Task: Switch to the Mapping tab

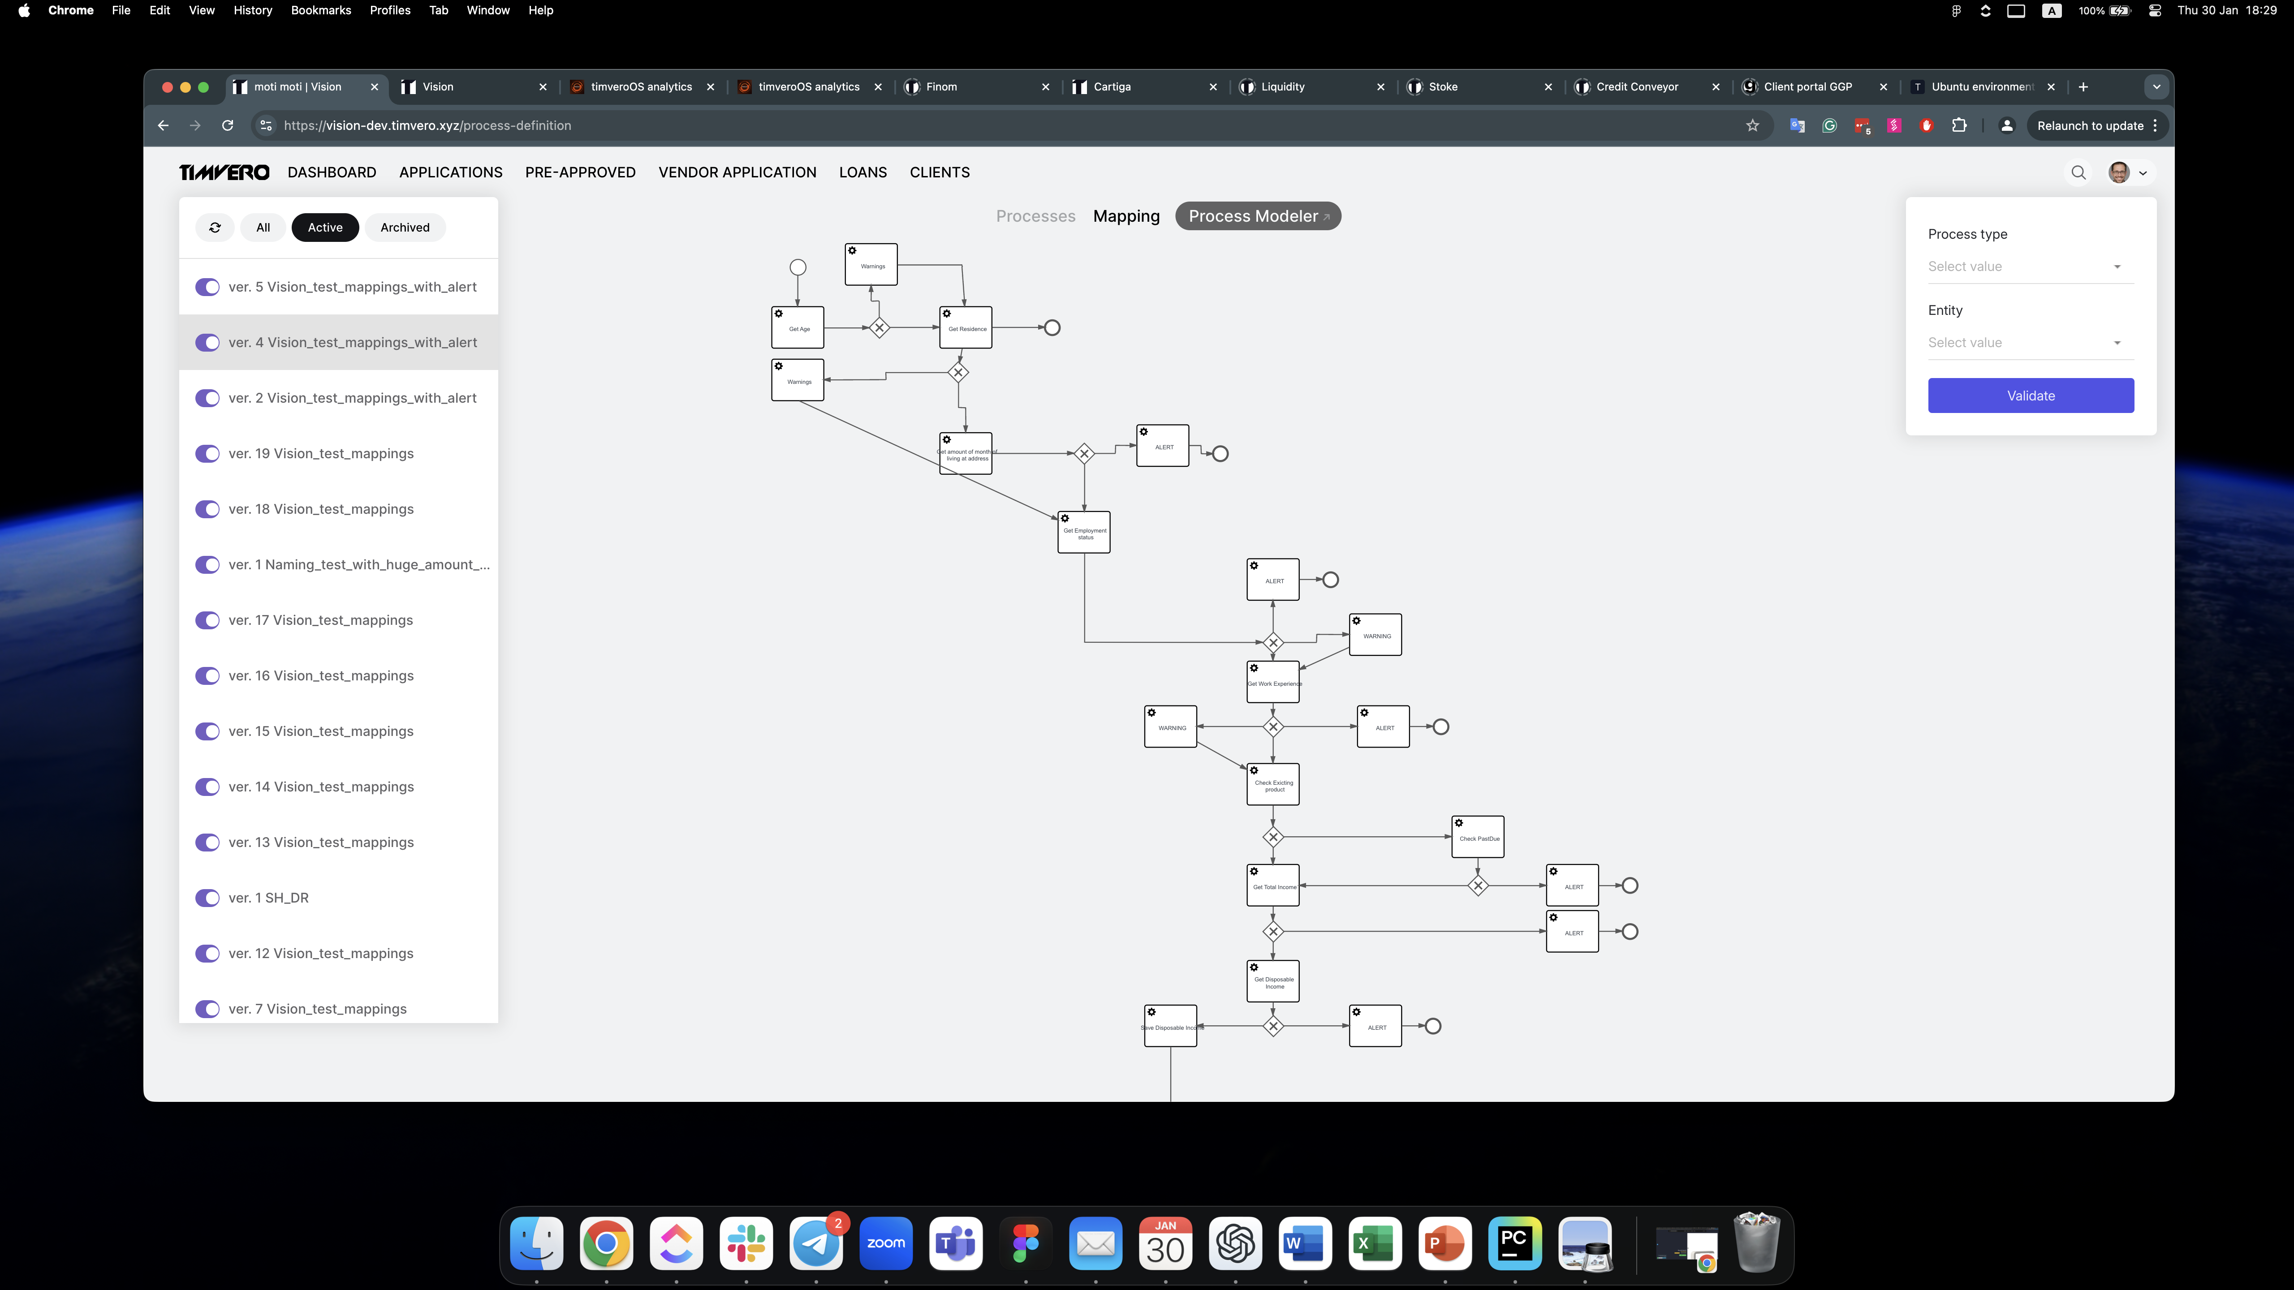Action: pos(1125,216)
